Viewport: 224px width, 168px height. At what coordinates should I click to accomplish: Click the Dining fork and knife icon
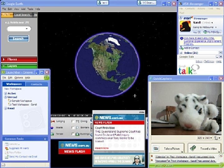[x=77, y=121]
